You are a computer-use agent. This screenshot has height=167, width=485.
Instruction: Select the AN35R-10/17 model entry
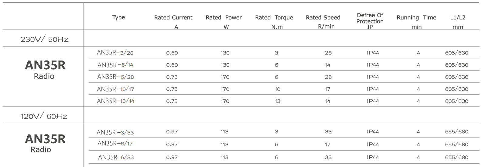pyautogui.click(x=115, y=89)
